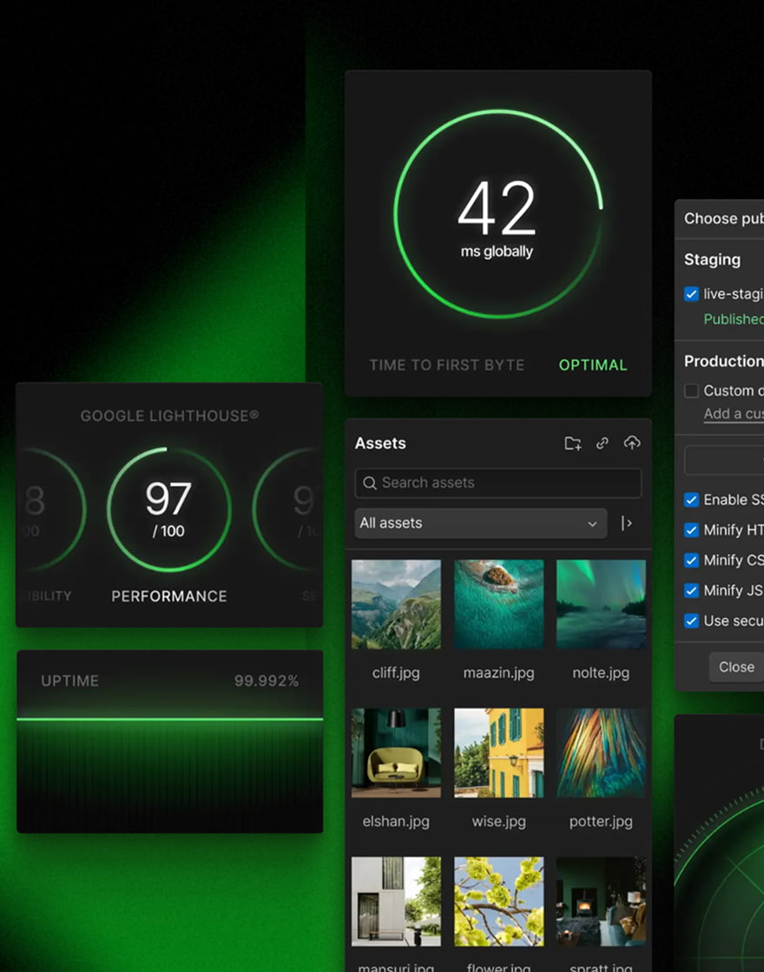Select the flower.jpg thumbnail

coord(498,902)
